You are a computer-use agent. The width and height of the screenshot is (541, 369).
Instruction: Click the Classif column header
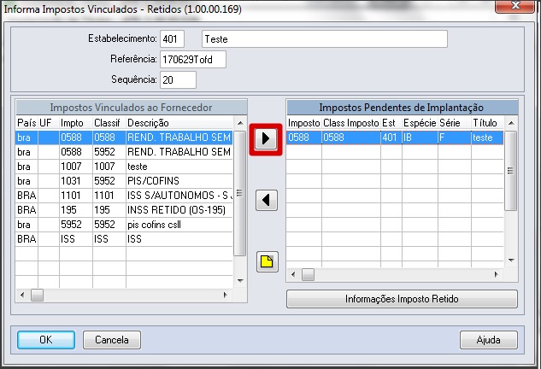109,123
